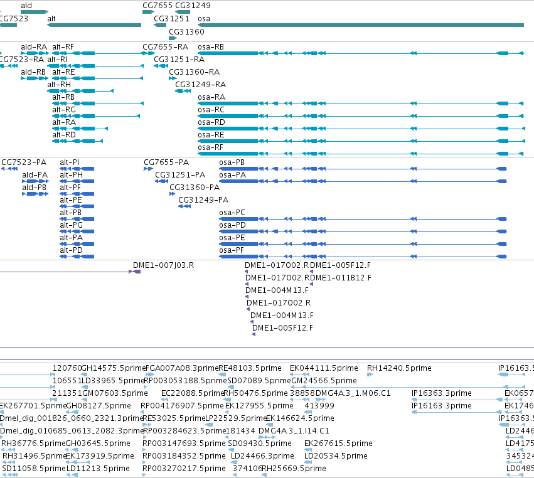This screenshot has width=534, height=478.
Task: Open the ald-RB transcript
Action: pos(33,72)
